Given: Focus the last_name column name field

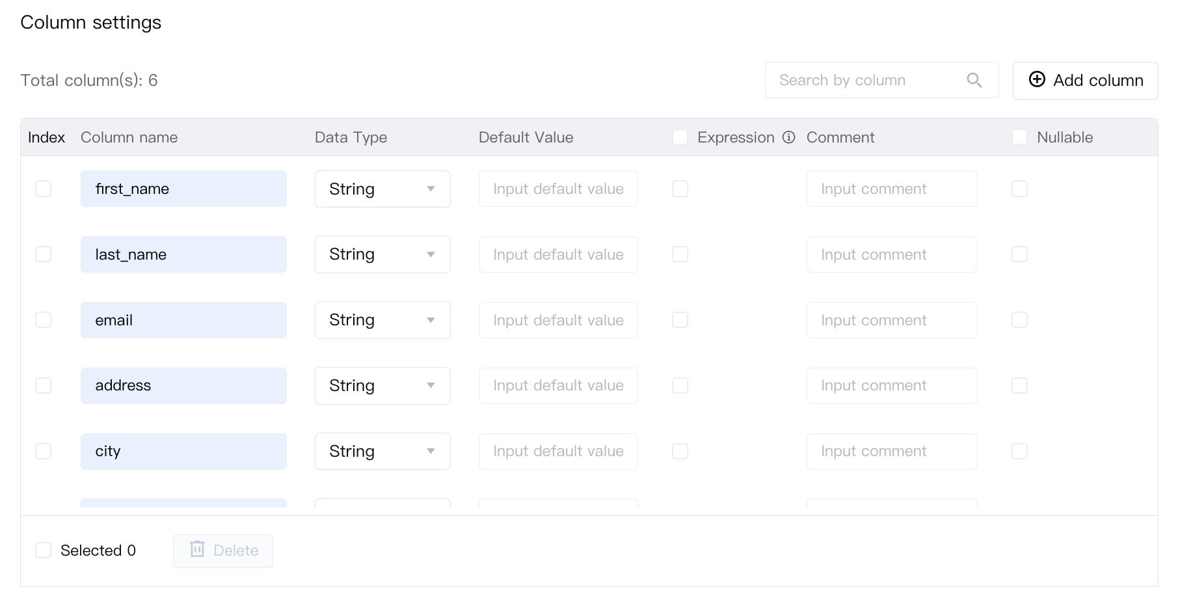Looking at the screenshot, I should 183,254.
